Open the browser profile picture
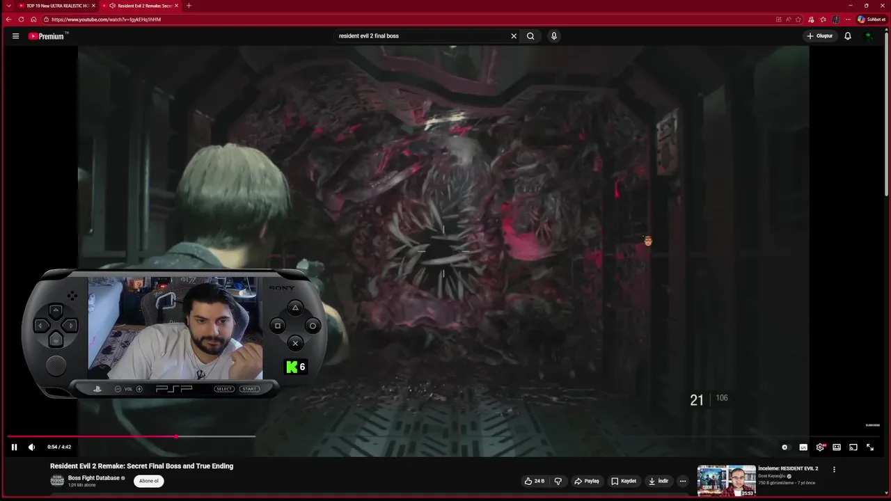 tap(835, 19)
